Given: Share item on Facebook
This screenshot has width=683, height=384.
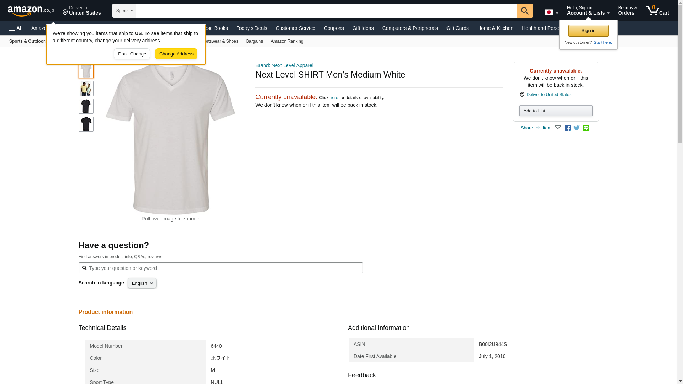Looking at the screenshot, I should tap(567, 128).
